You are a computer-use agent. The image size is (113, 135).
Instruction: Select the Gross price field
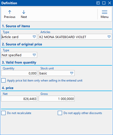coord(56,99)
